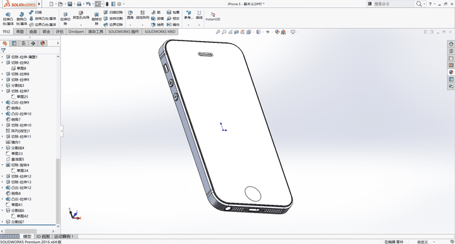Select the Wrap (包覆) tool

[173, 13]
